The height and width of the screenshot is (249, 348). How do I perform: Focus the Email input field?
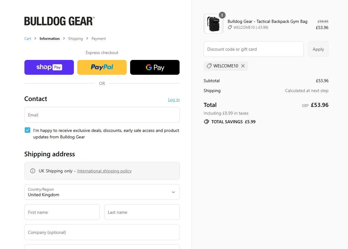click(102, 115)
